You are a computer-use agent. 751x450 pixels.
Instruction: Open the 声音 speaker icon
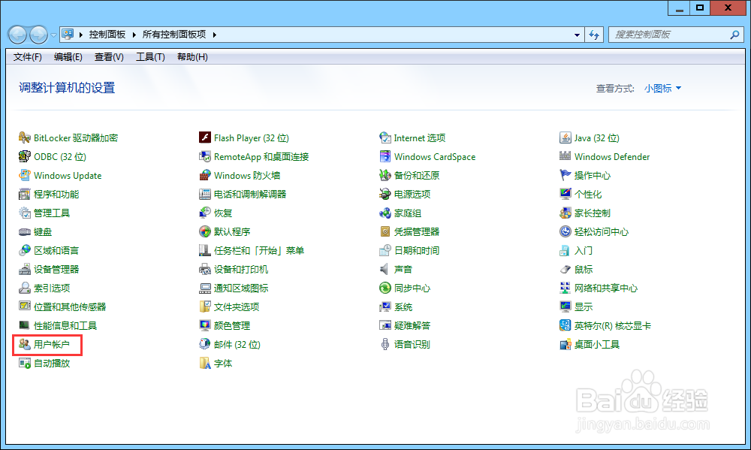[385, 270]
